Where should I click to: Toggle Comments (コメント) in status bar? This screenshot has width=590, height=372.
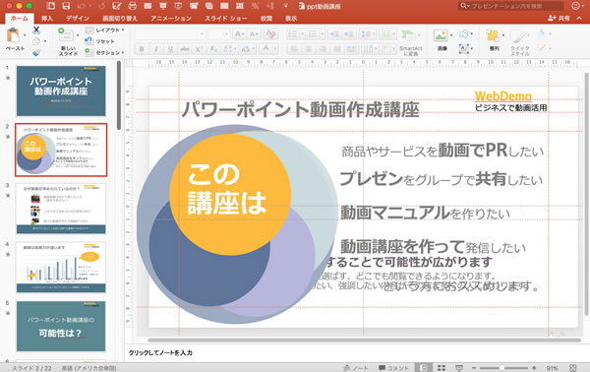click(x=393, y=368)
